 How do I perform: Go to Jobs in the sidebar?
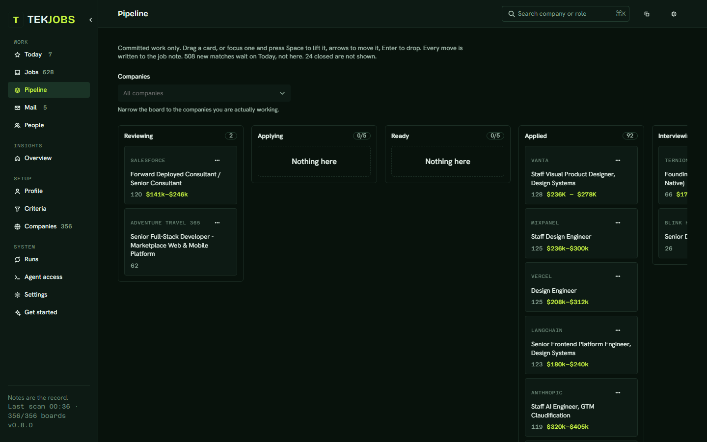pos(49,72)
